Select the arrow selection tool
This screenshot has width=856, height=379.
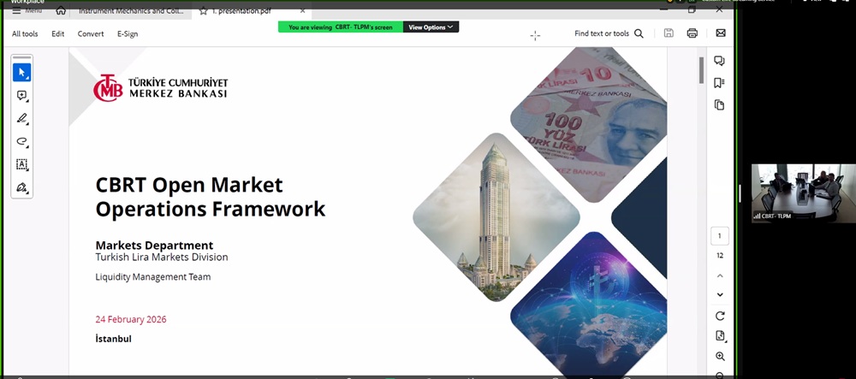tap(22, 73)
